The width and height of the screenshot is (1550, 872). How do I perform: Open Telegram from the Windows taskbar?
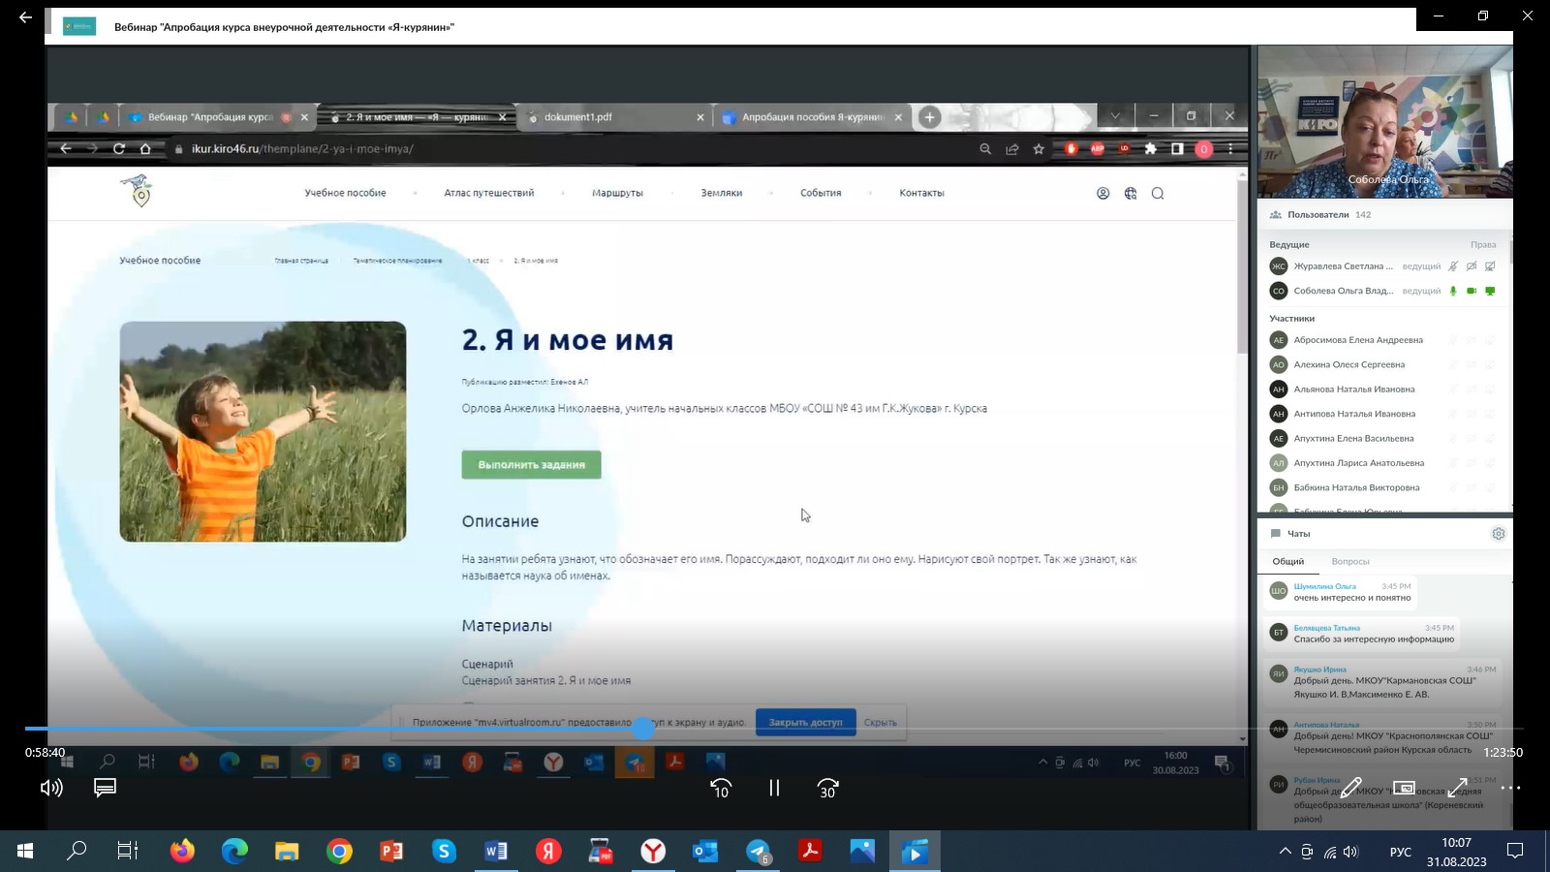758,851
